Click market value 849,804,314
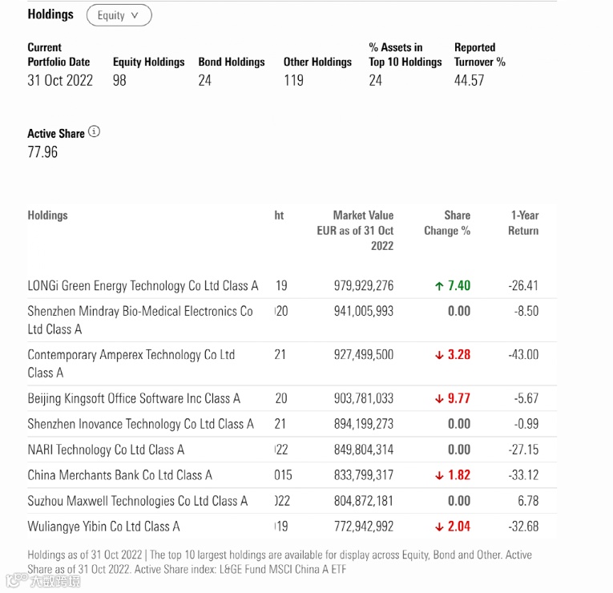The height and width of the screenshot is (593, 613). click(x=364, y=450)
